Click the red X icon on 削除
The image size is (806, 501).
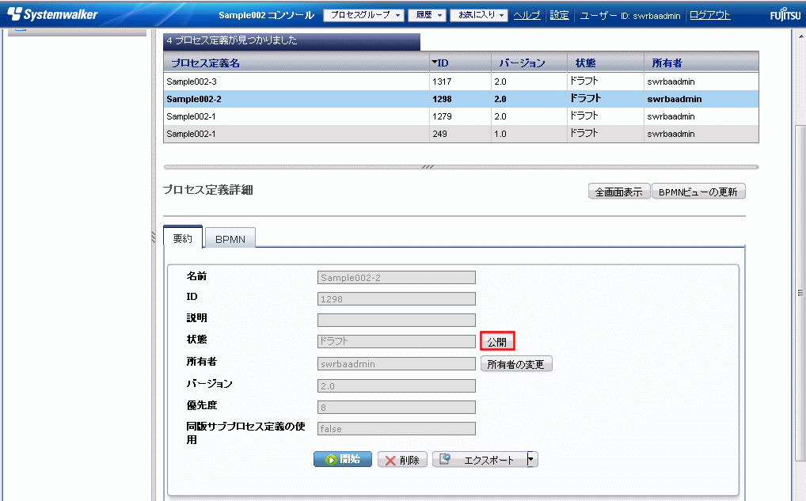click(390, 461)
